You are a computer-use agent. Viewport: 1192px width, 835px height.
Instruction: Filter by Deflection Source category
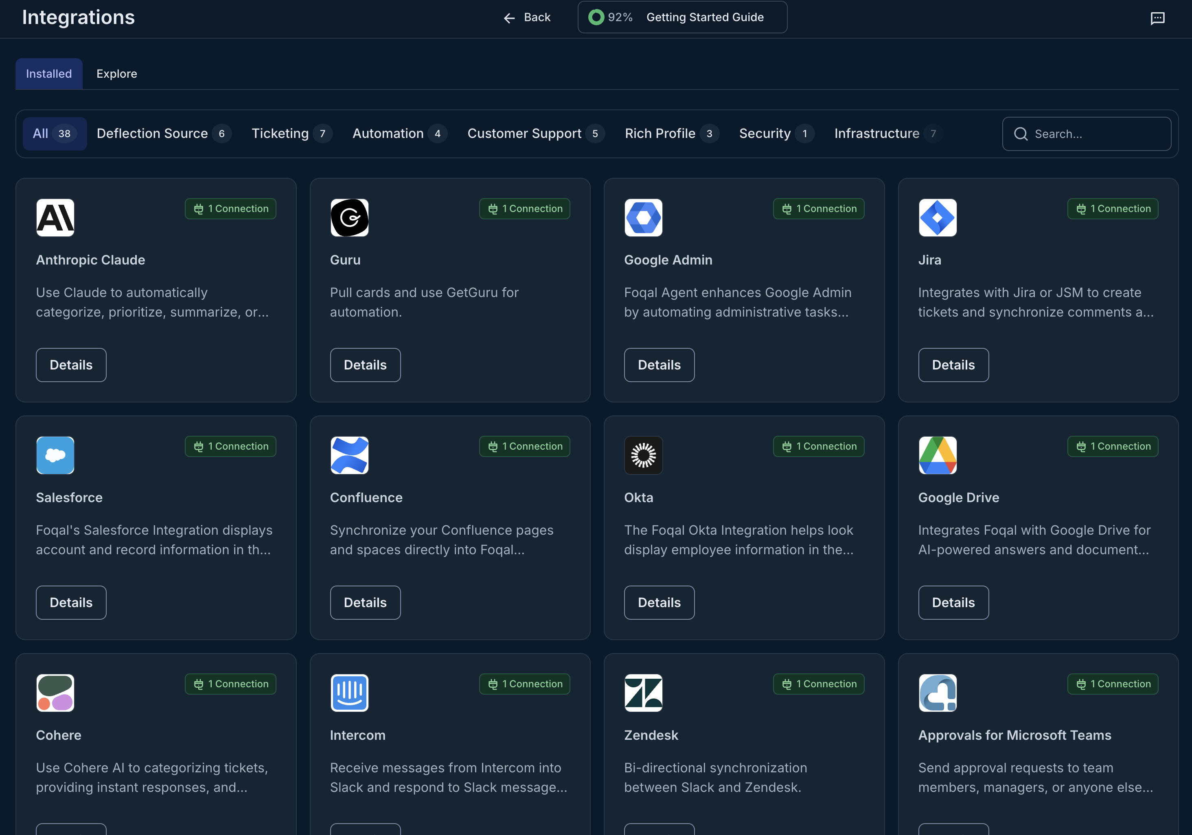[164, 133]
